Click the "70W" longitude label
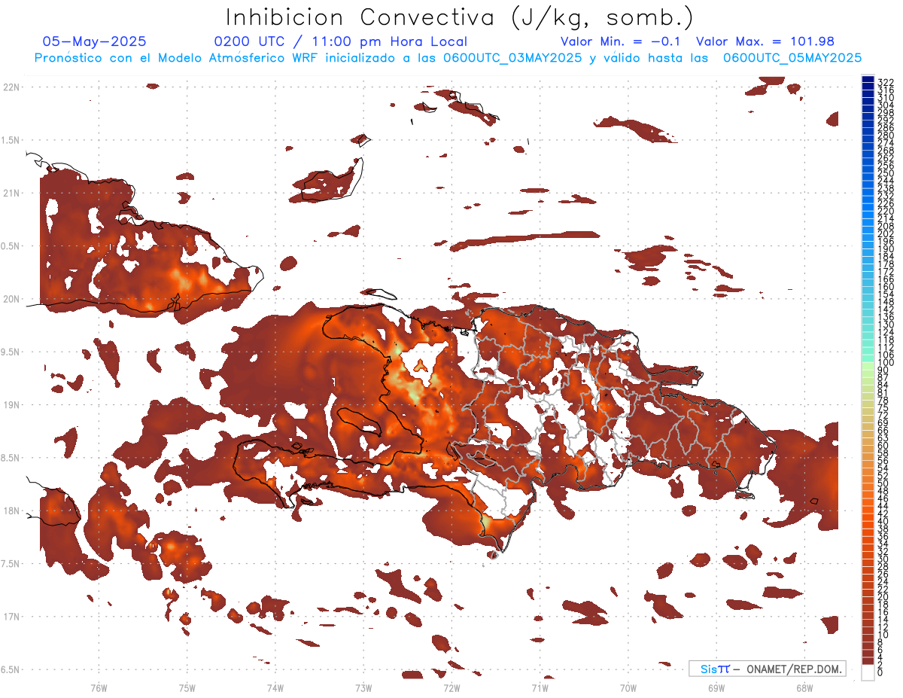Viewport: 903px width, 698px height. pos(628,687)
